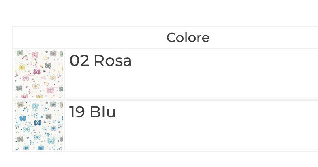Select the pink butterfly pattern swatch

point(39,74)
